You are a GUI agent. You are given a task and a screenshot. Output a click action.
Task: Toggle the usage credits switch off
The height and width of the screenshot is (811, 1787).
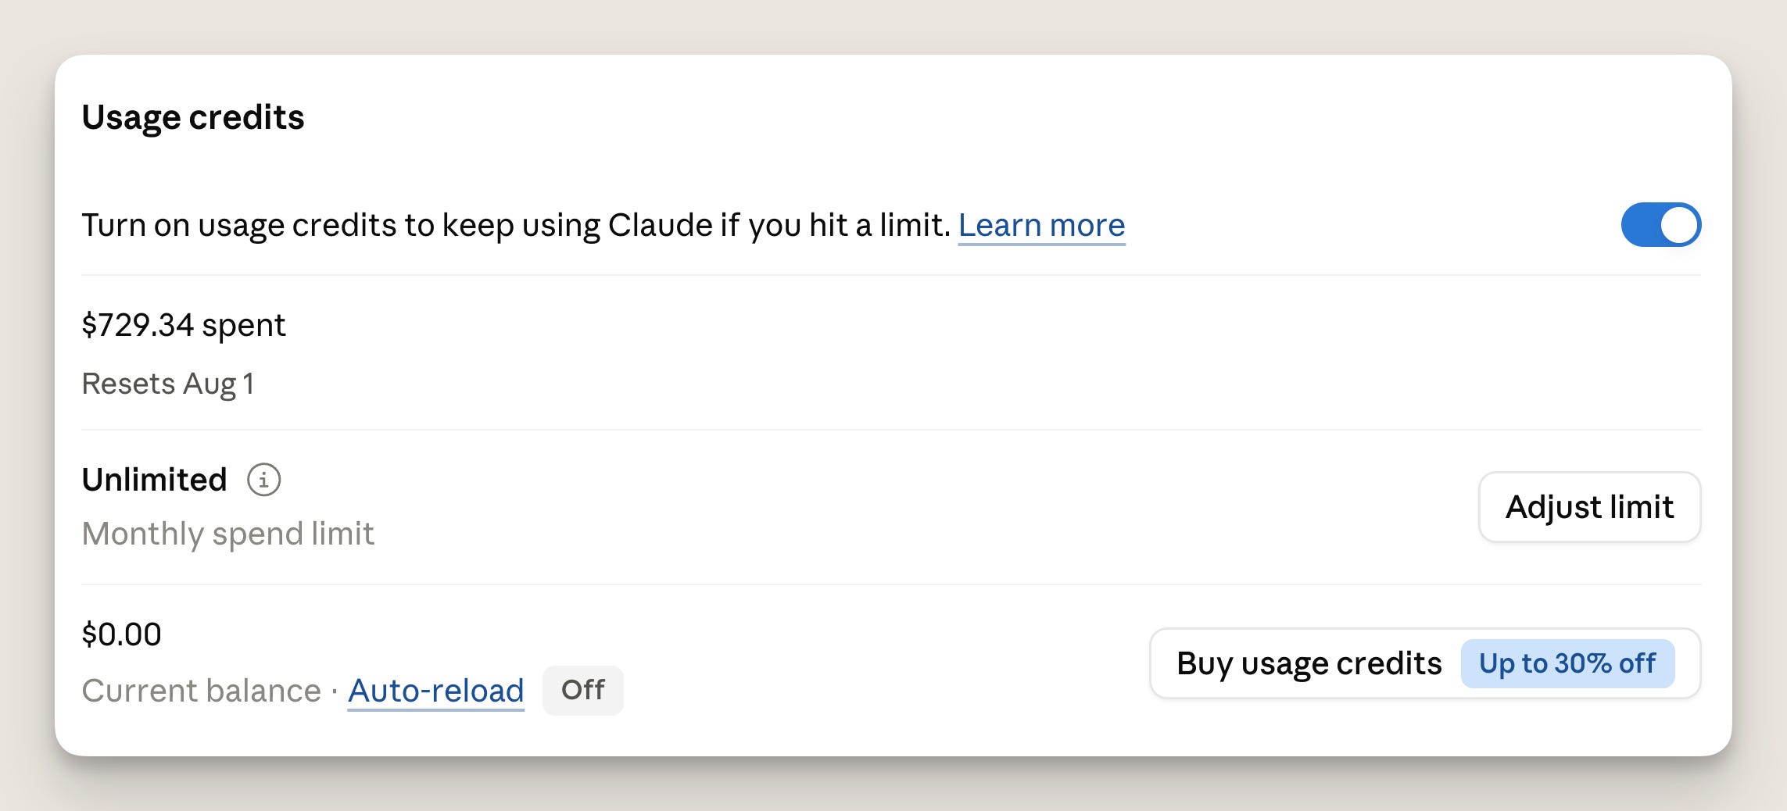tap(1661, 225)
